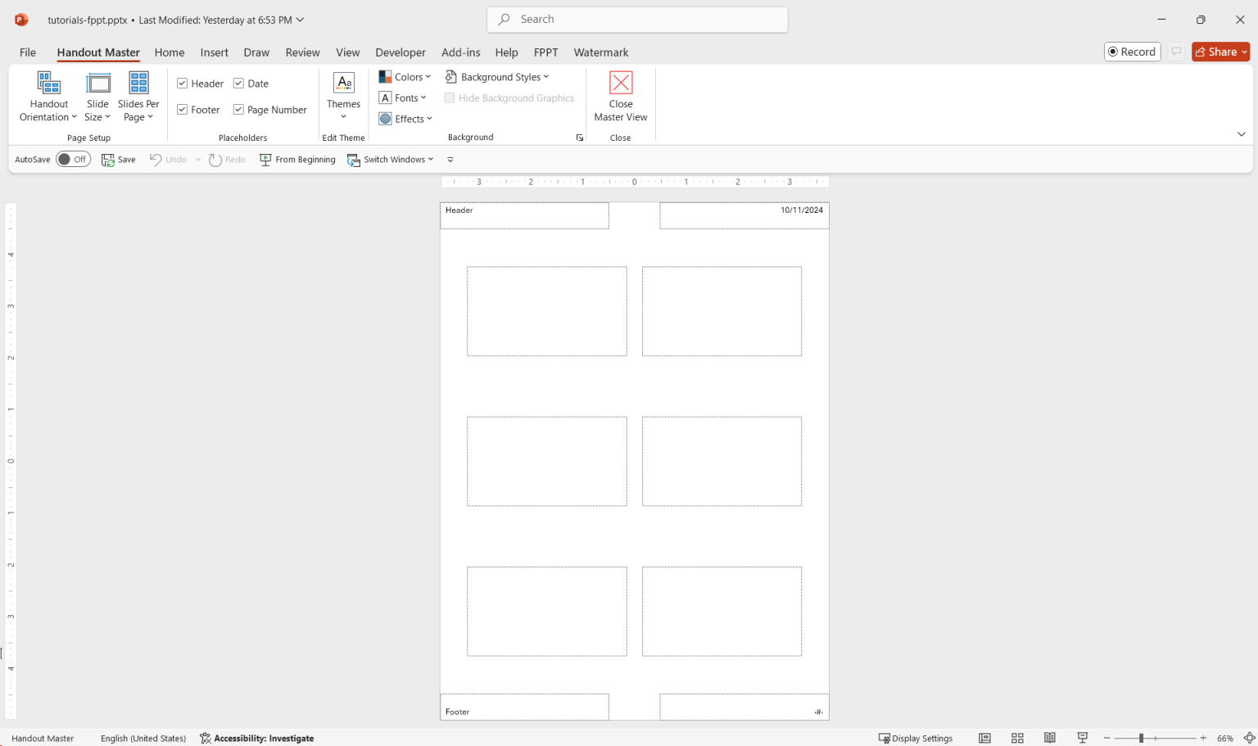Screen dimensions: 1258x746
Task: Switch to the Handout Master ribbon tab
Action: [97, 52]
